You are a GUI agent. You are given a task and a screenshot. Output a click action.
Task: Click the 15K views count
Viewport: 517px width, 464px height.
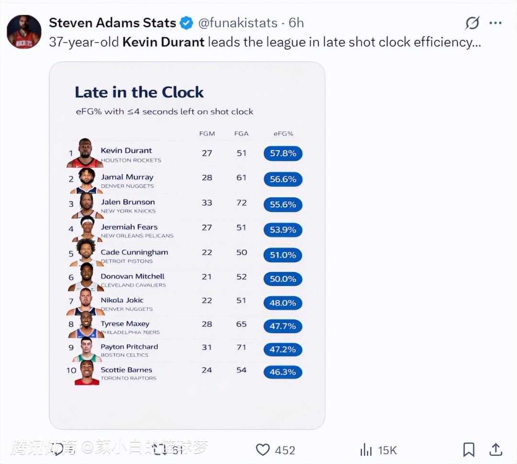coord(387,450)
